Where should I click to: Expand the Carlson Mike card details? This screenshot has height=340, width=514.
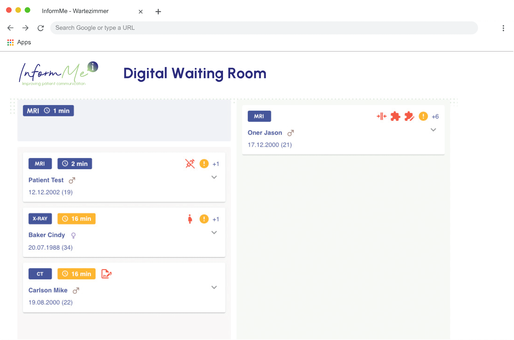coord(214,287)
